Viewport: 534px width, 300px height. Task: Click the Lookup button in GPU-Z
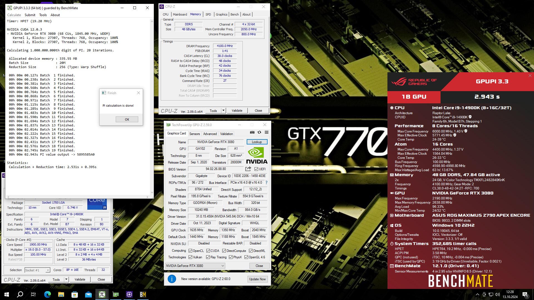[x=257, y=142]
